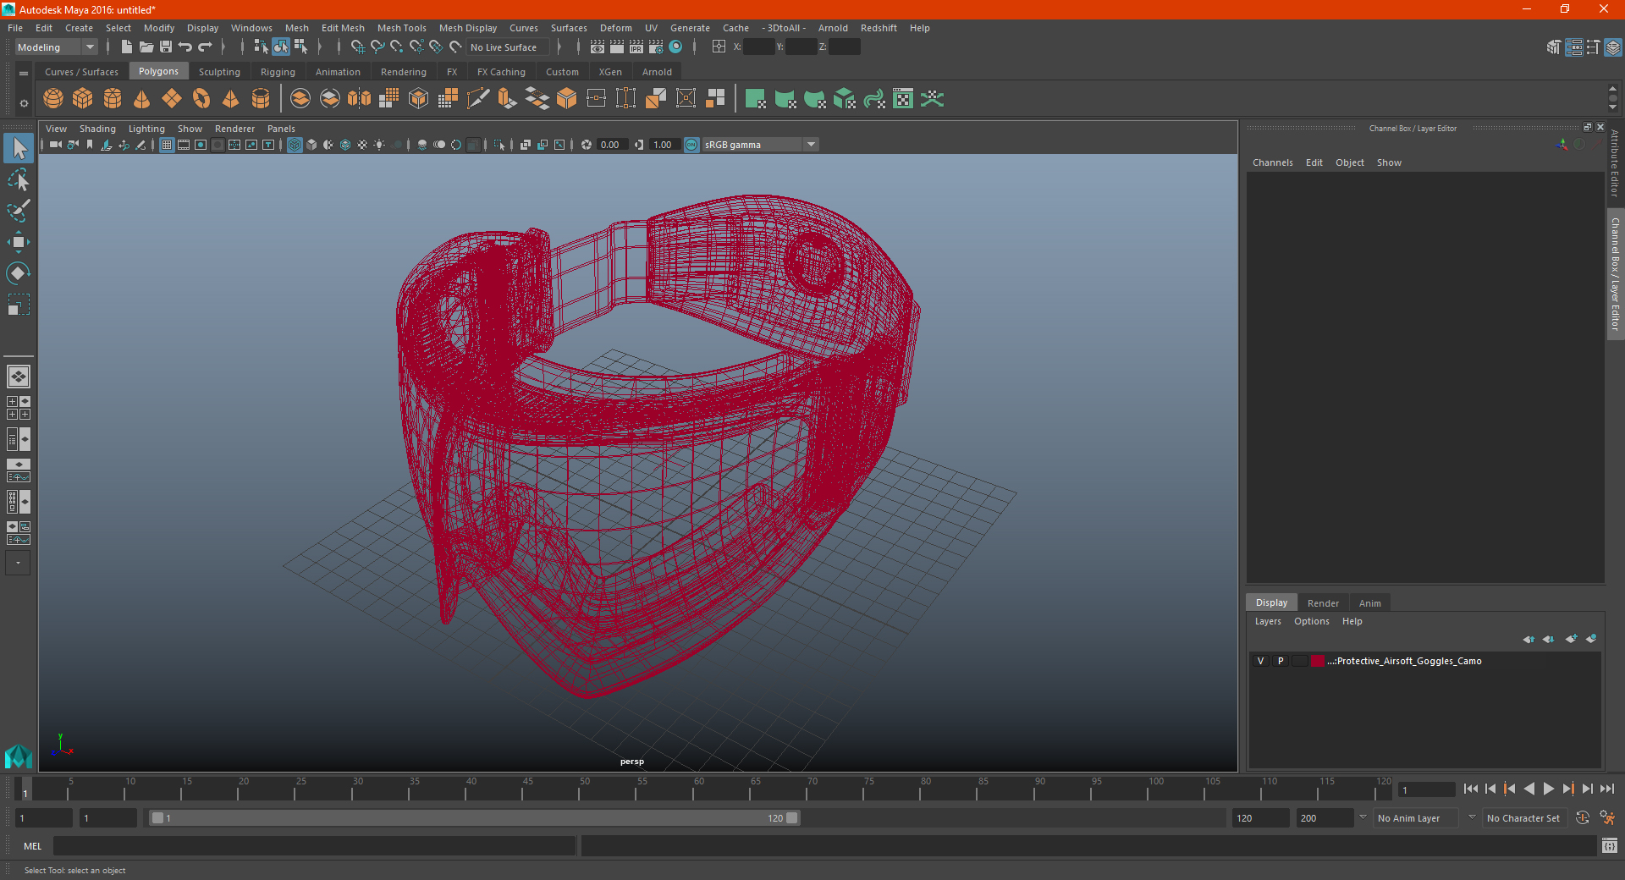
Task: Activate the Rotate tool in the toolbox
Action: 18,273
